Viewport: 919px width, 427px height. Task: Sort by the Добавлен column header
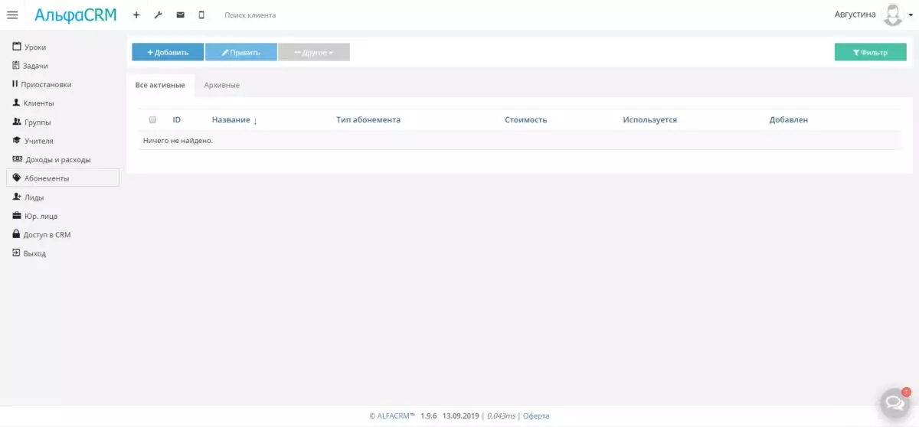(x=789, y=120)
